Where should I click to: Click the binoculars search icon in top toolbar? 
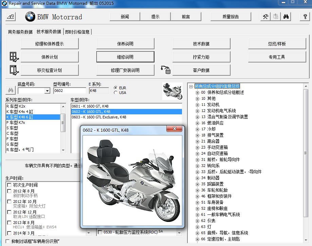coord(286,17)
